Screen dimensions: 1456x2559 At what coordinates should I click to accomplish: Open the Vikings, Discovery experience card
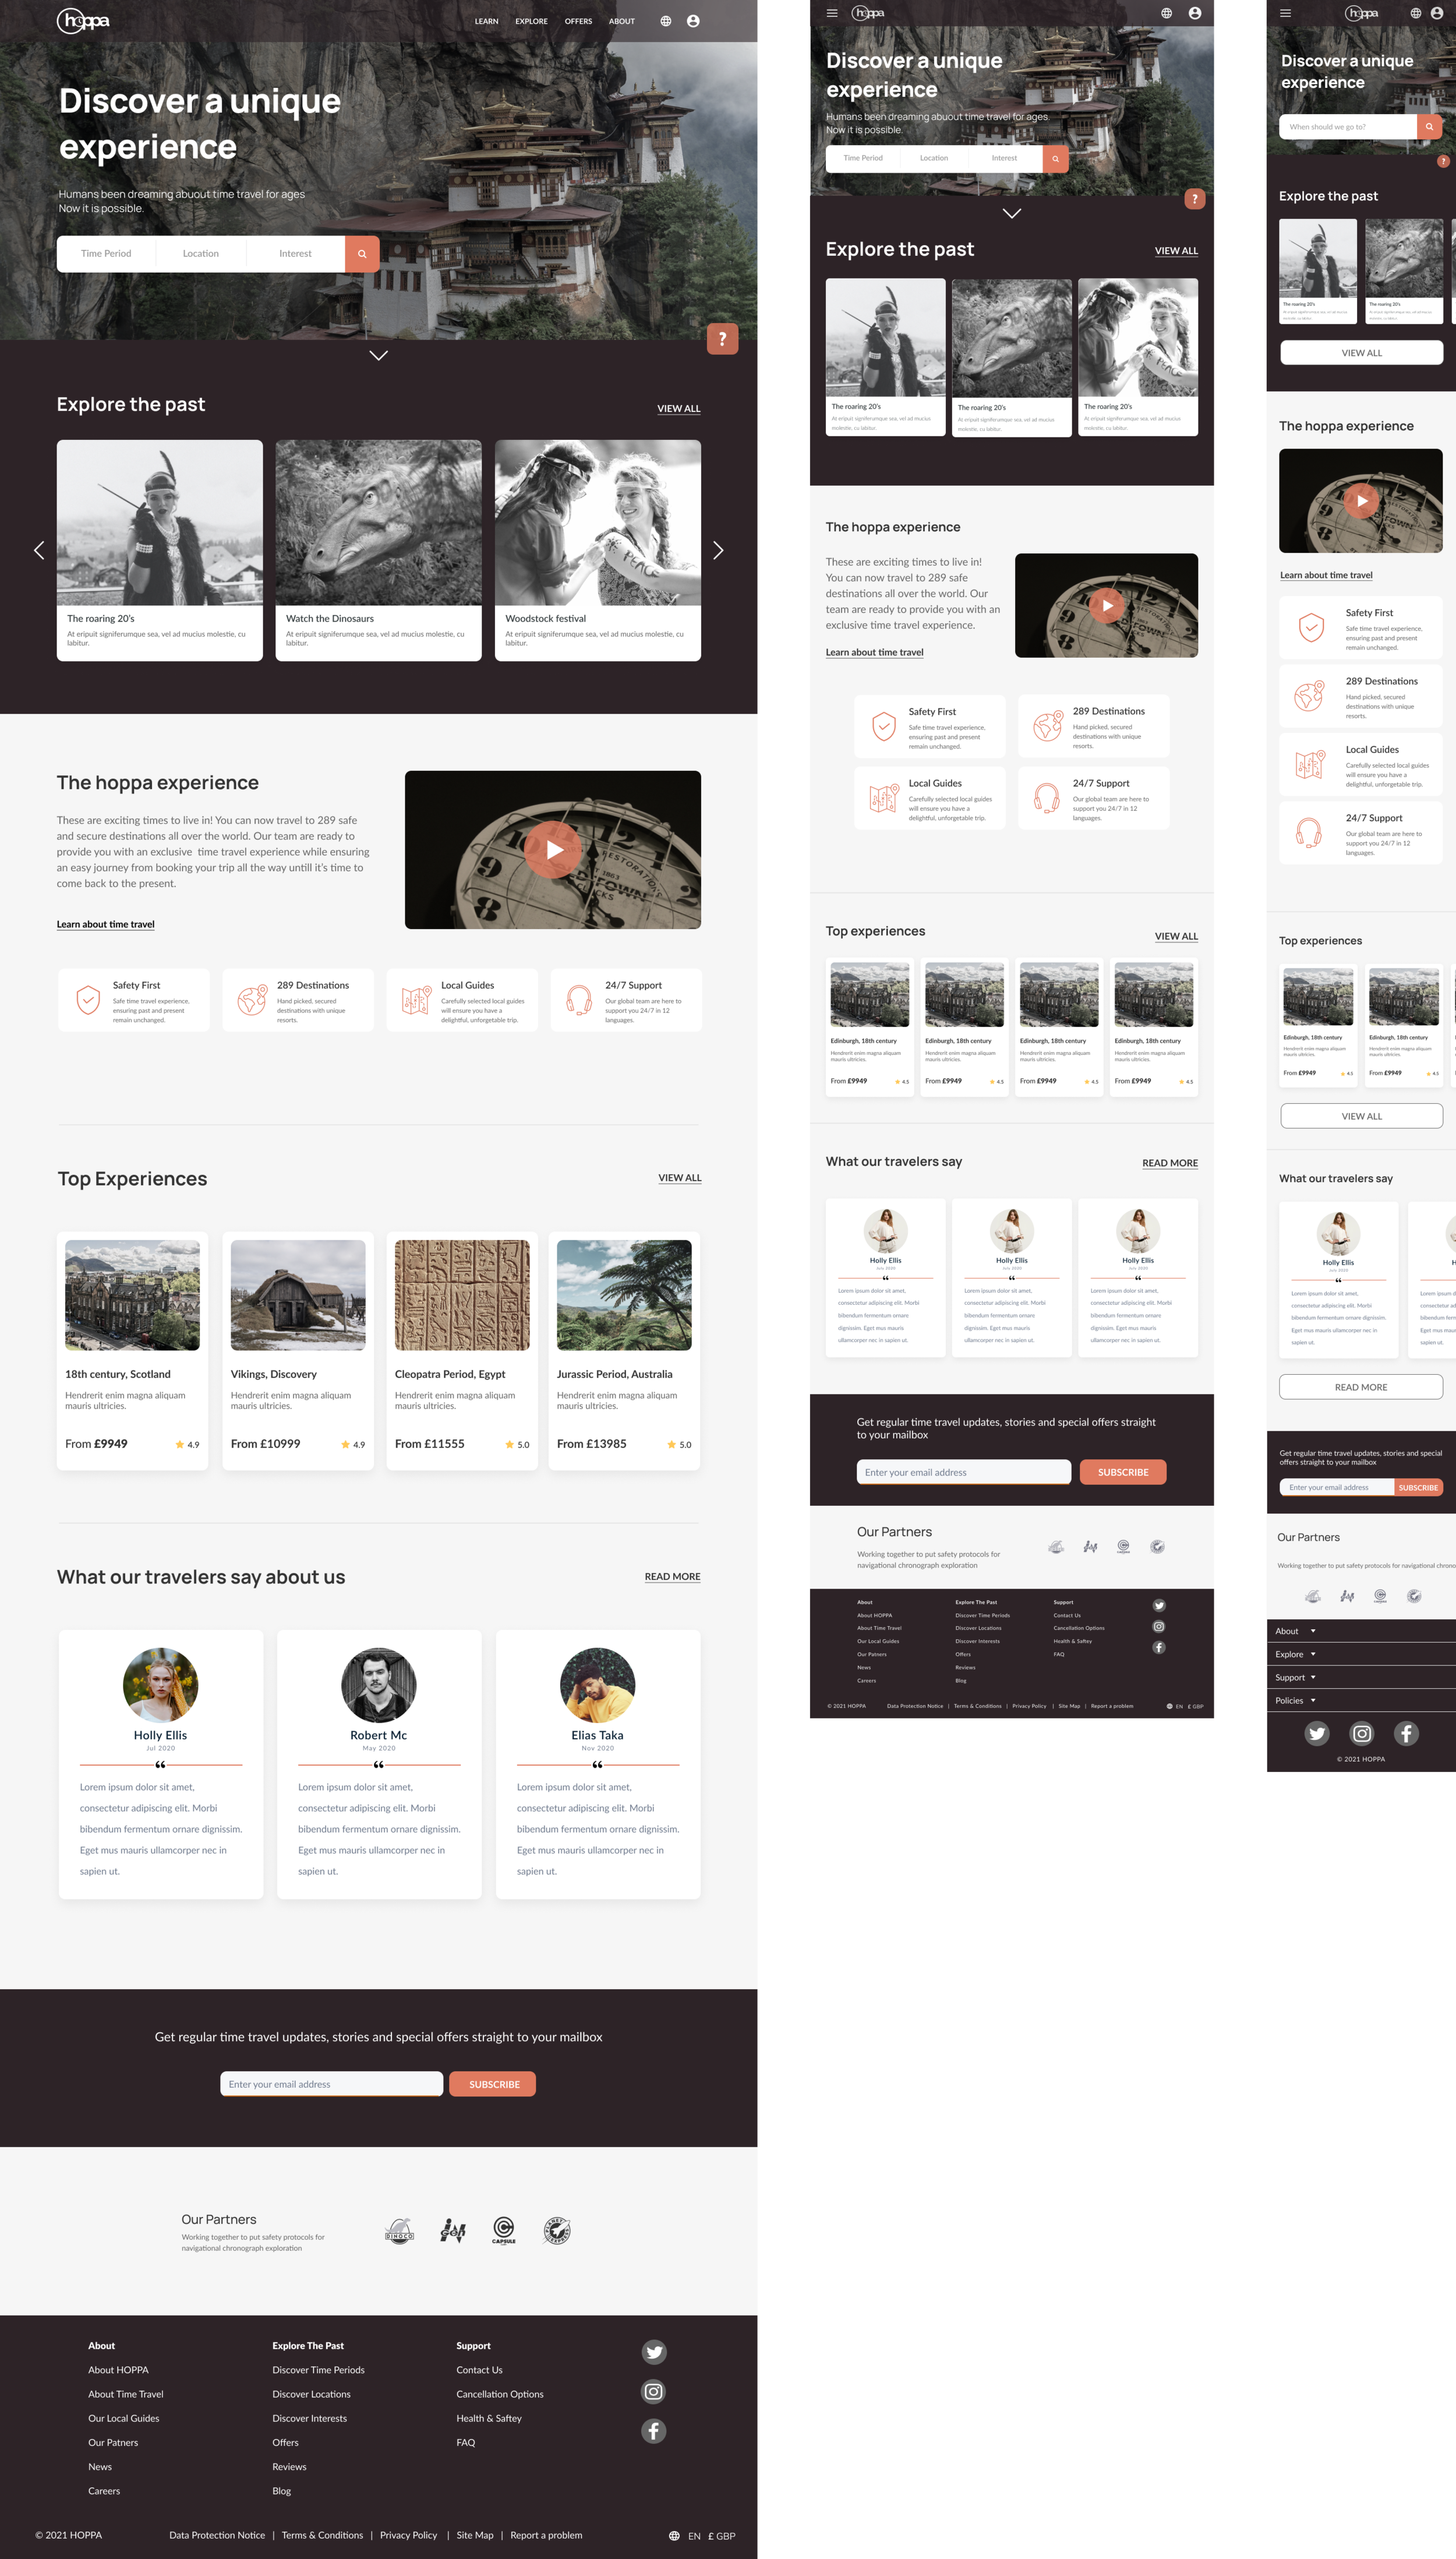point(297,1350)
